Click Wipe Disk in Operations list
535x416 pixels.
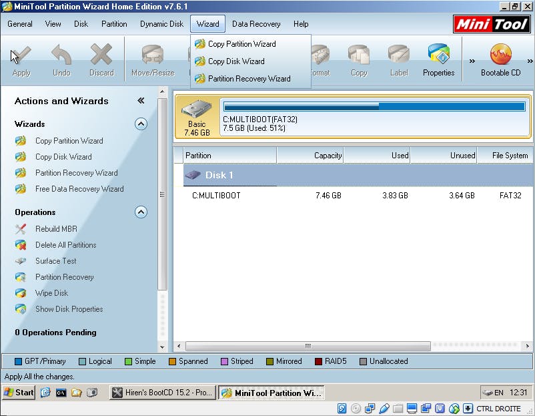(x=51, y=293)
